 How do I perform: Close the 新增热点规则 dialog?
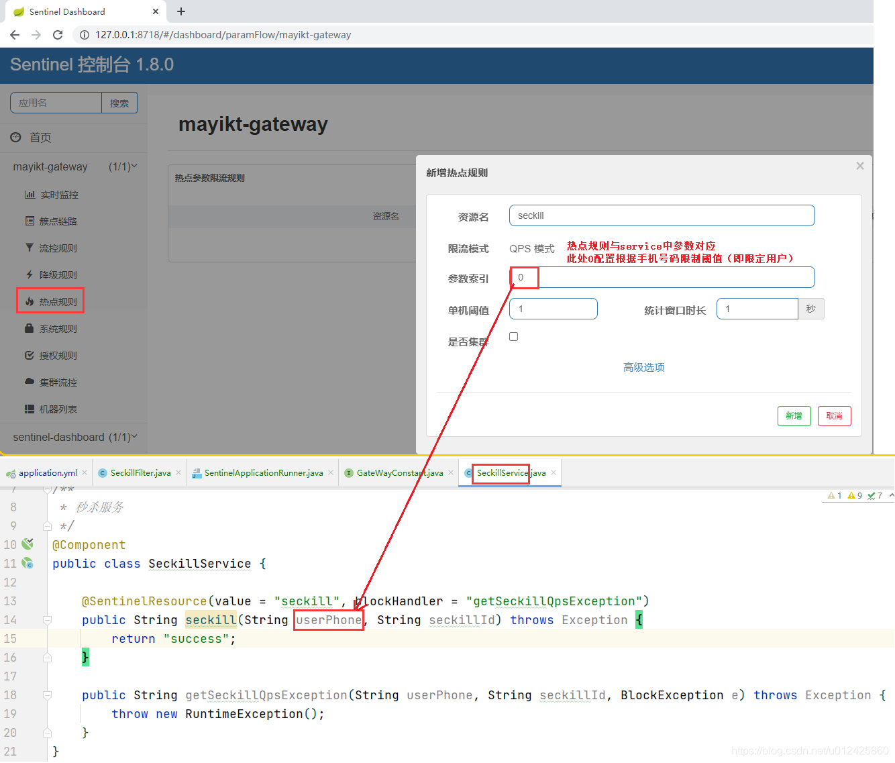(x=860, y=166)
